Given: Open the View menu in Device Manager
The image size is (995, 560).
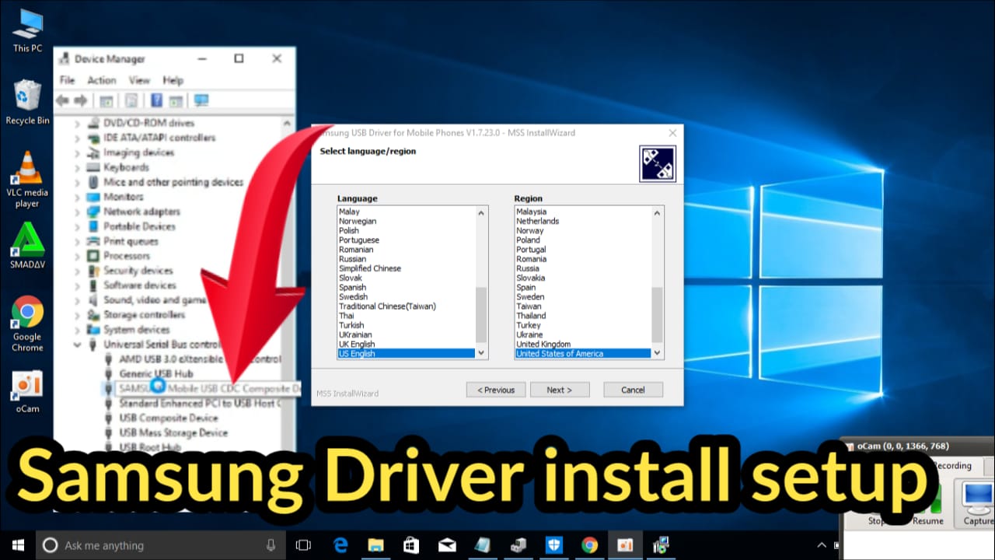Looking at the screenshot, I should tap(139, 80).
